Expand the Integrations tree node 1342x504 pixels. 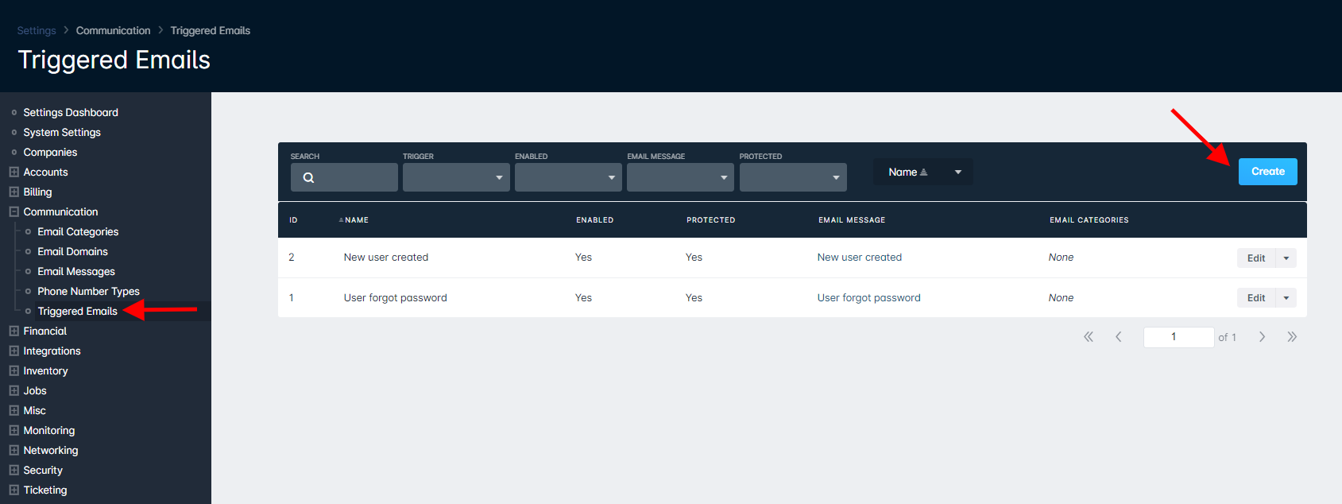(x=14, y=351)
